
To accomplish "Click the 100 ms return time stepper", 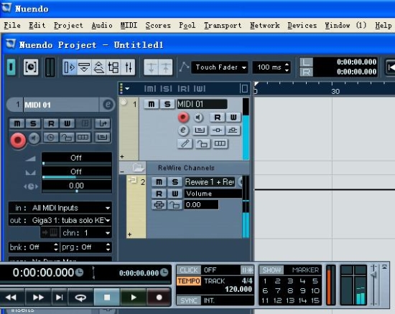I will pos(287,67).
